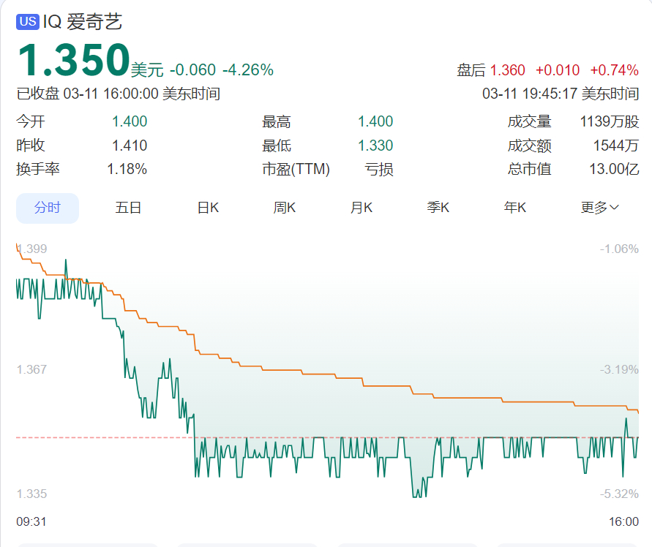Click the blue US market badge
The height and width of the screenshot is (547, 652).
[x=28, y=21]
